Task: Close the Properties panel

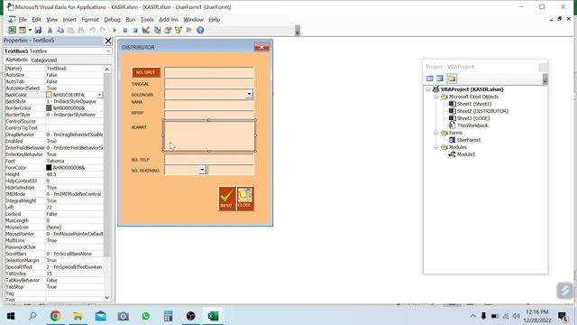Action: click(108, 41)
